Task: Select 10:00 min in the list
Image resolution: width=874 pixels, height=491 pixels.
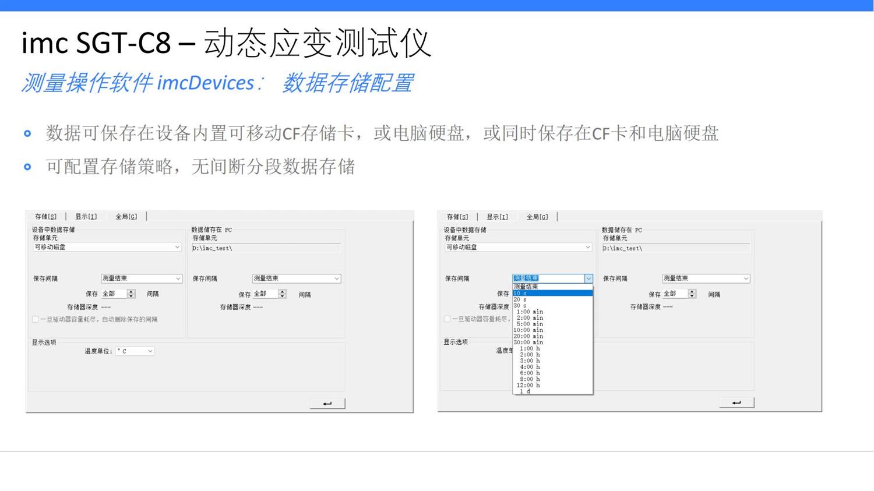Action: pyautogui.click(x=552, y=330)
